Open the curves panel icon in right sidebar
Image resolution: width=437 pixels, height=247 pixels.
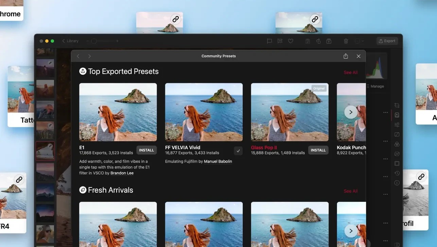397,134
